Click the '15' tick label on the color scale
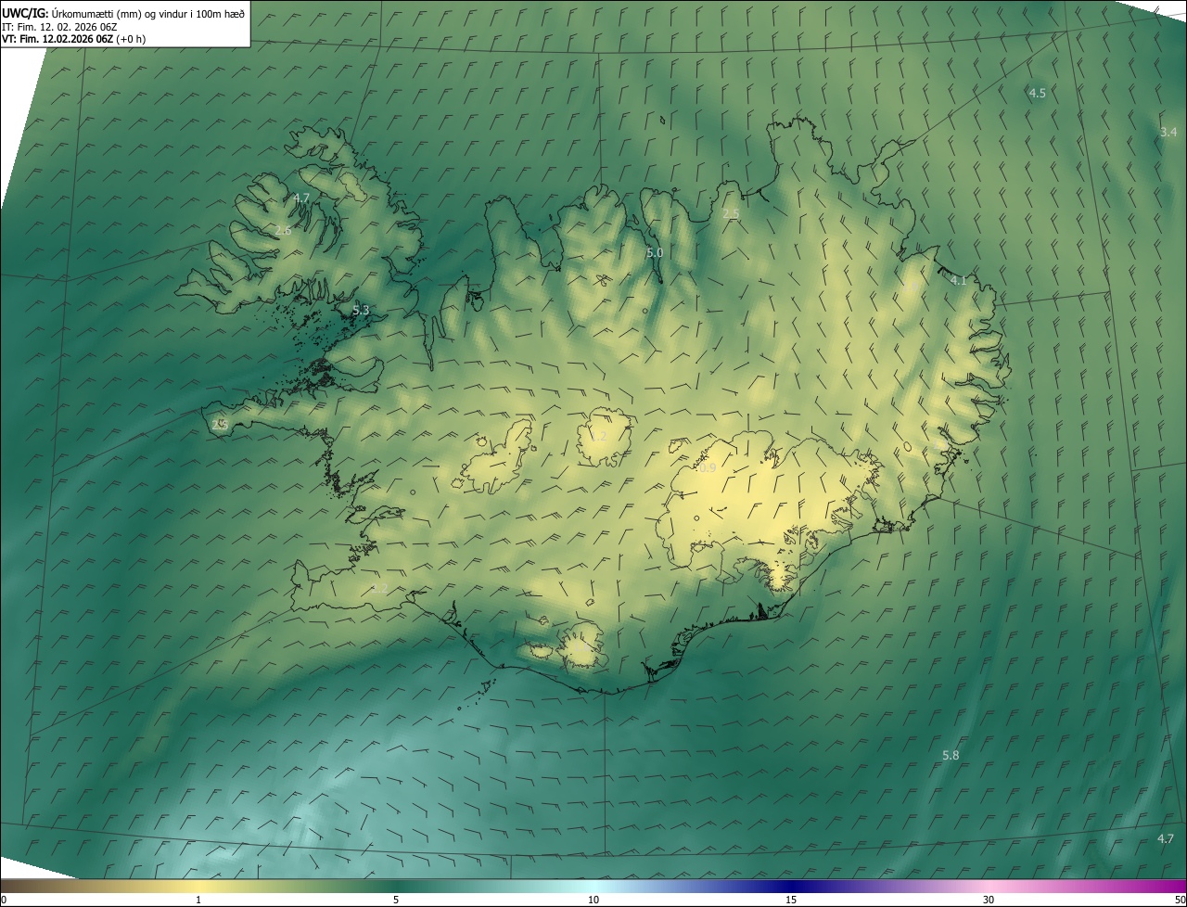The height and width of the screenshot is (907, 1187). pyautogui.click(x=791, y=900)
